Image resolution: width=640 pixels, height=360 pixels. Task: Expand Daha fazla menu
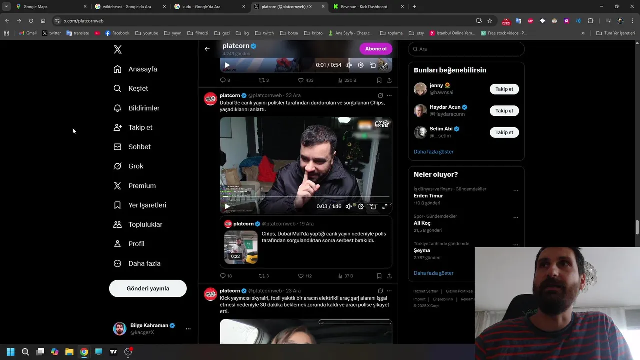point(137,263)
